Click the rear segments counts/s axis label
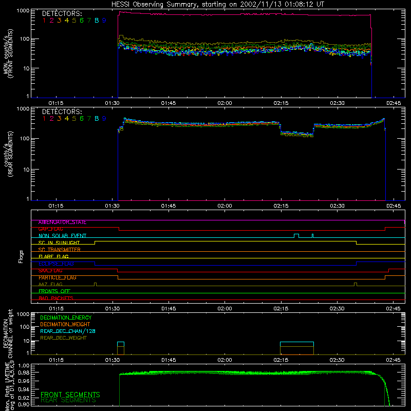411x411 pixels. pyautogui.click(x=8, y=154)
